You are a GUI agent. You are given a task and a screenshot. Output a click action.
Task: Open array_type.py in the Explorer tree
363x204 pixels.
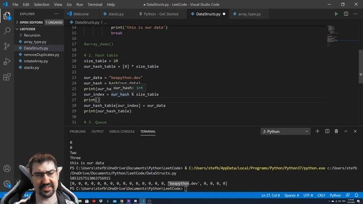pos(39,42)
